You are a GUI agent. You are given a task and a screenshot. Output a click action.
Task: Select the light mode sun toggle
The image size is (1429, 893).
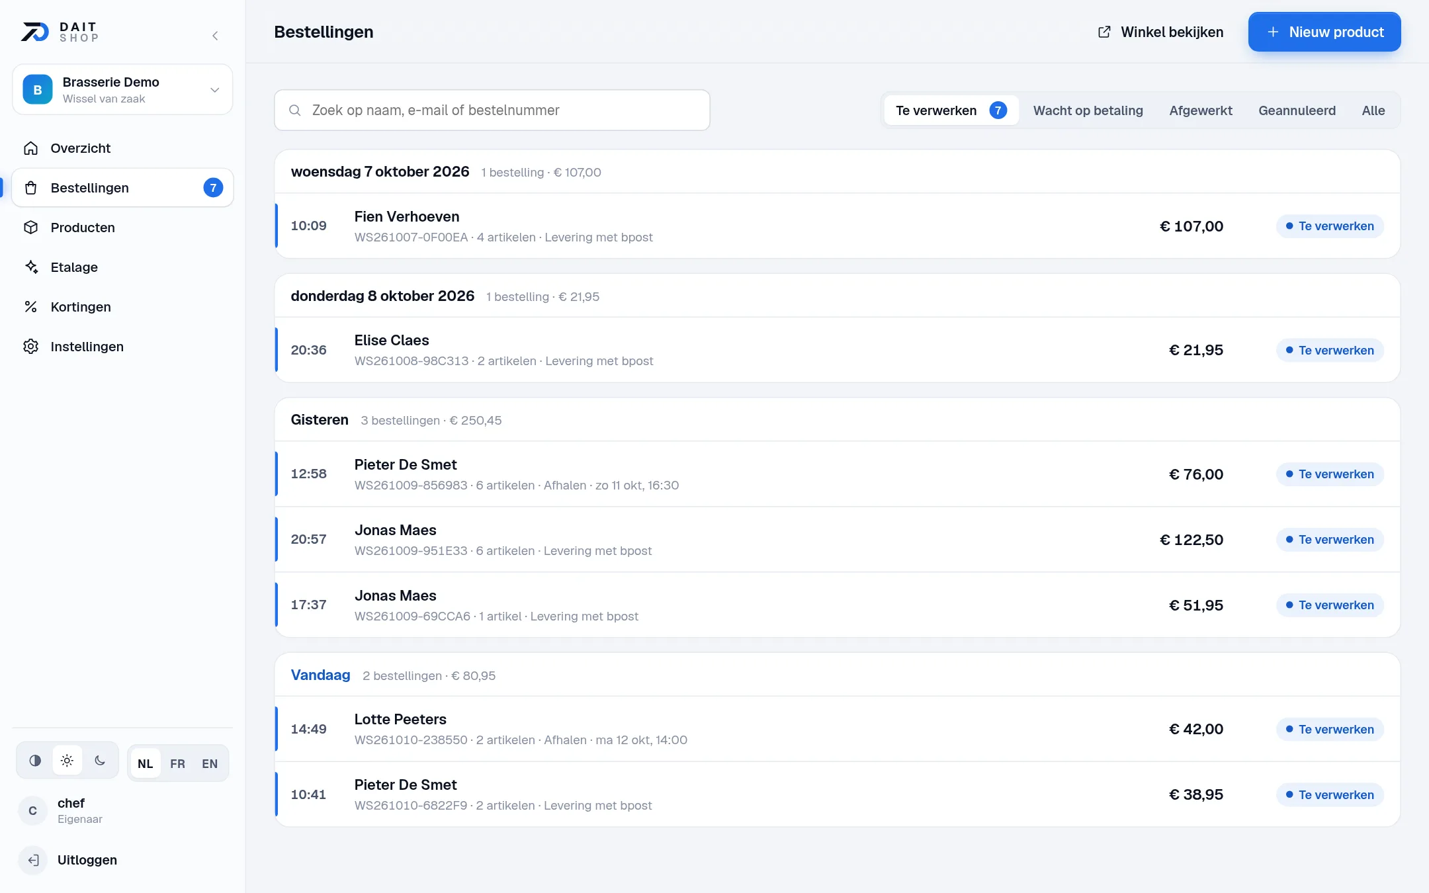click(x=67, y=761)
